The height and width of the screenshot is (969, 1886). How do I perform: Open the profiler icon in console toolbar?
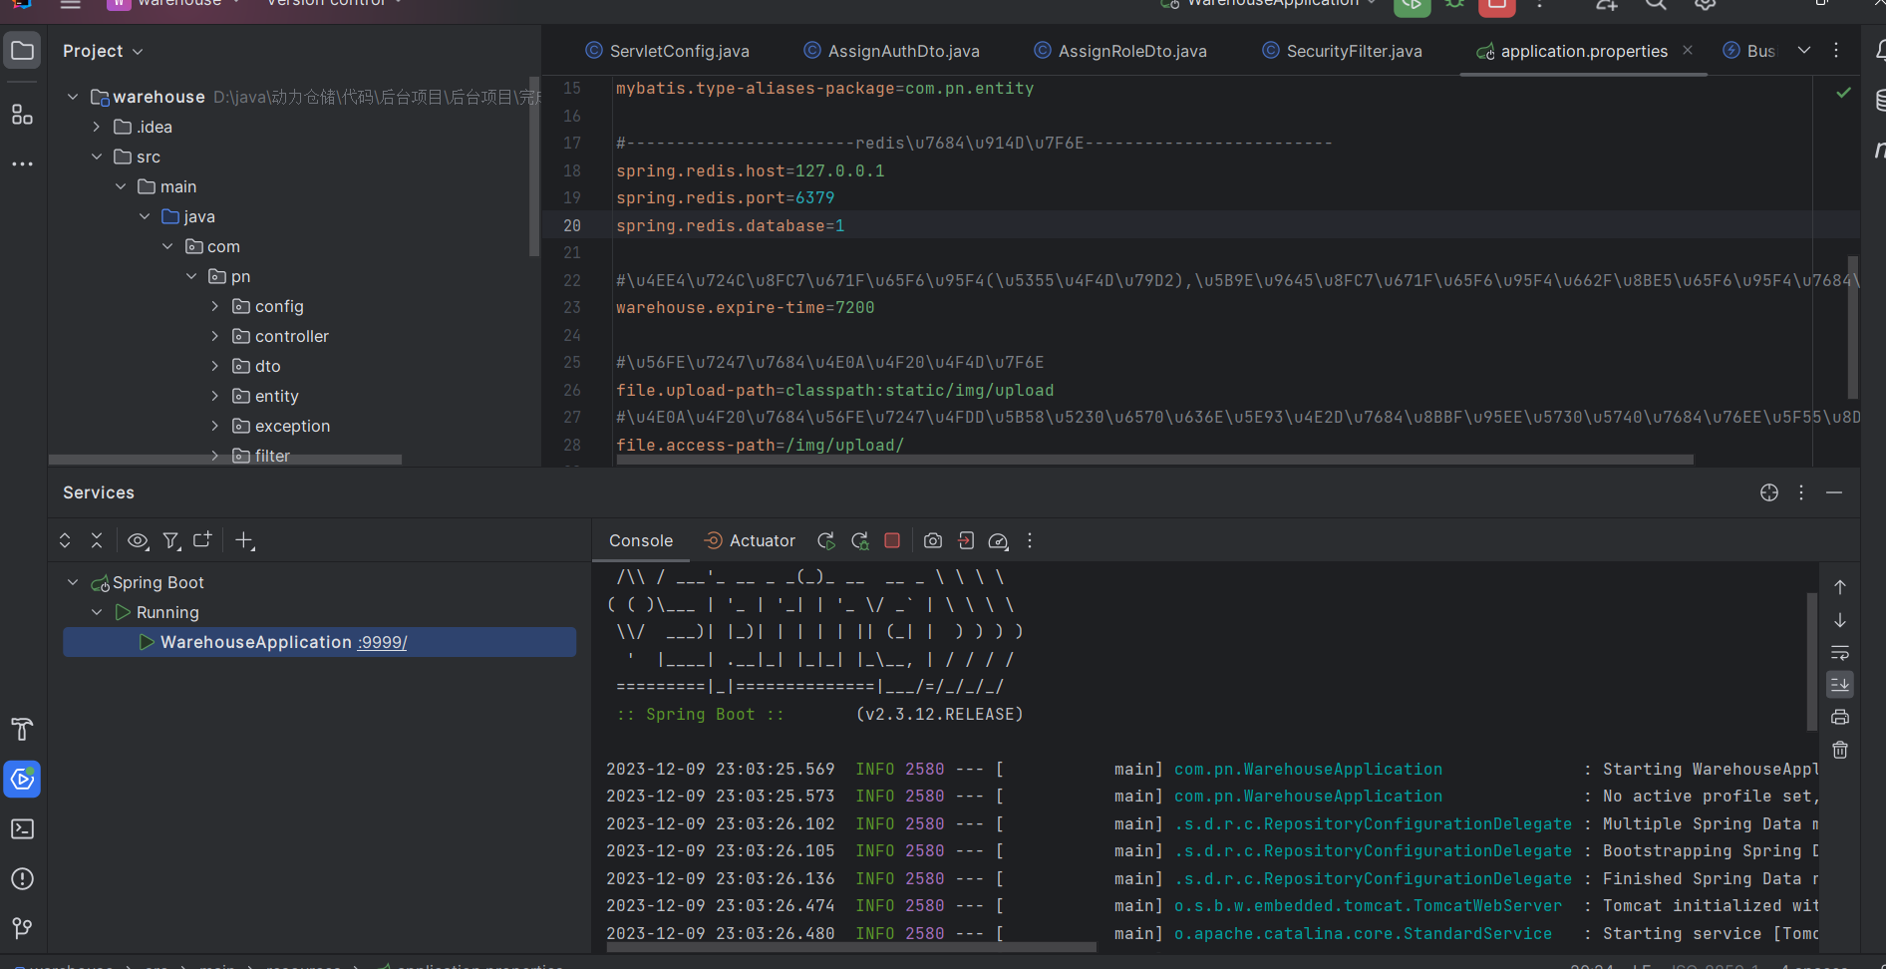(x=998, y=540)
